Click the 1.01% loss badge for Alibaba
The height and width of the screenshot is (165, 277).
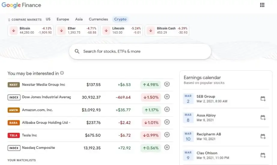click(x=151, y=123)
